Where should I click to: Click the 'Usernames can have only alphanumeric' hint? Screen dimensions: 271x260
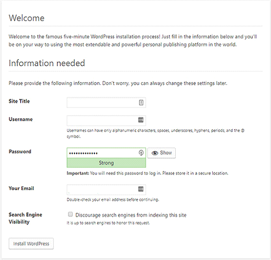coord(156,133)
